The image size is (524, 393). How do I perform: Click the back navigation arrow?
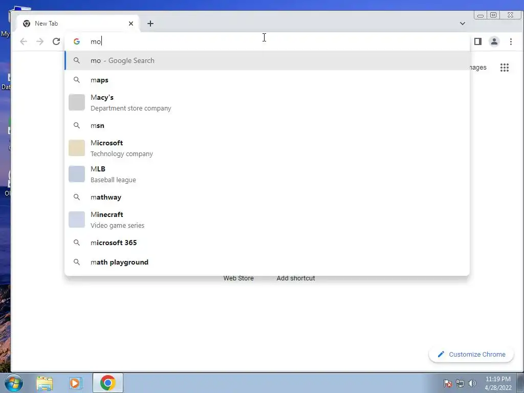point(24,41)
